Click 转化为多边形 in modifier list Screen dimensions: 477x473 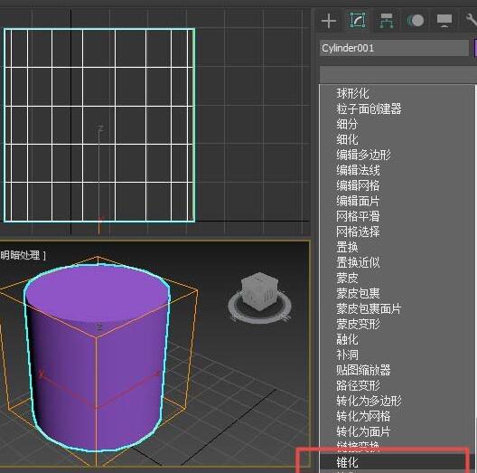pos(369,401)
